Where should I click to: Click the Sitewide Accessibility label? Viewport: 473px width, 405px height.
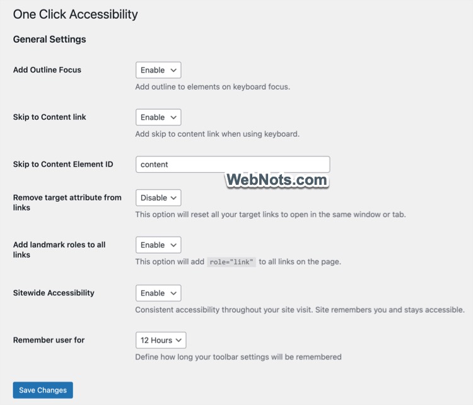(54, 293)
